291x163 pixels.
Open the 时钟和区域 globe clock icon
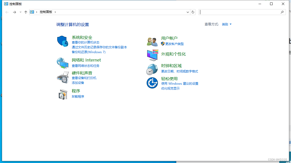(152, 69)
